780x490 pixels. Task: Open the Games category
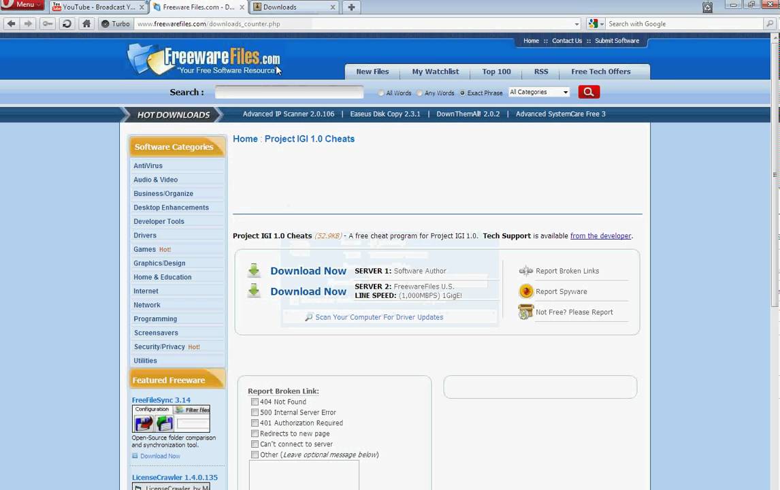pos(144,249)
